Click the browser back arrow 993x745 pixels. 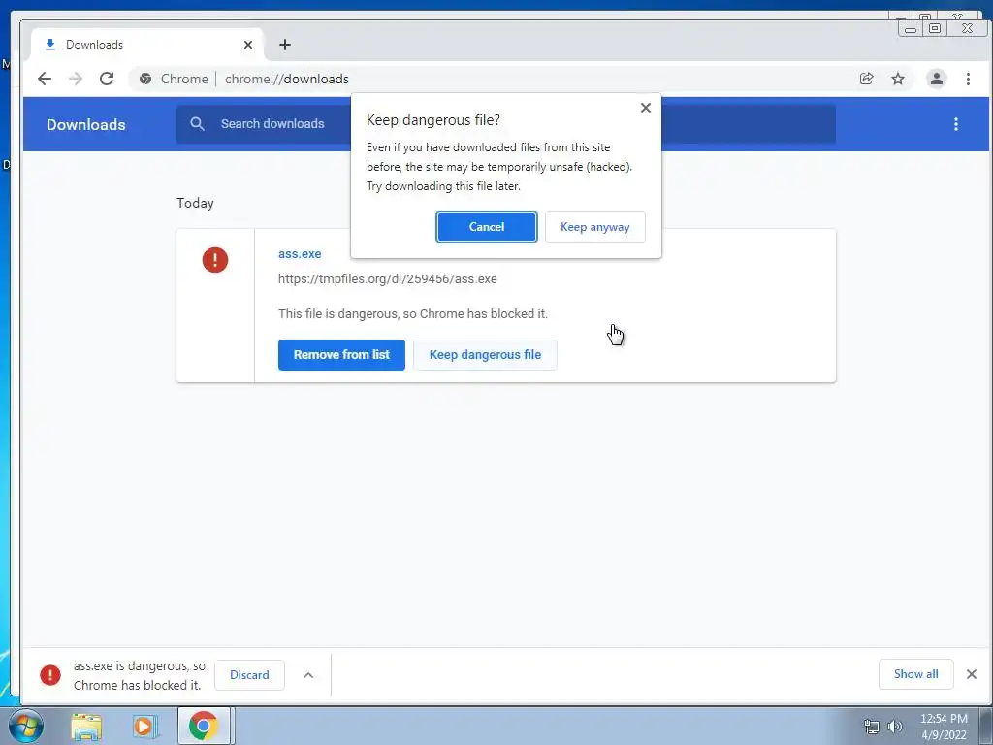pyautogui.click(x=45, y=79)
